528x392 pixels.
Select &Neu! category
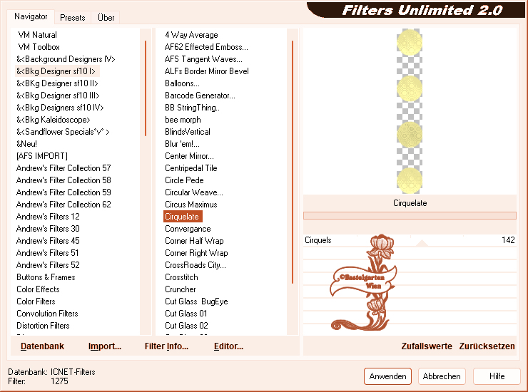[x=26, y=144]
